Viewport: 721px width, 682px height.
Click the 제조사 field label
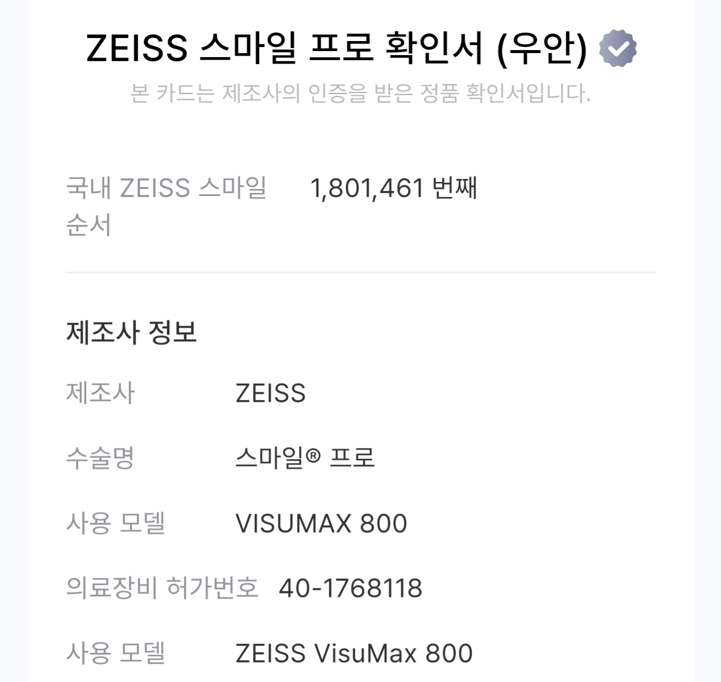[x=100, y=392]
